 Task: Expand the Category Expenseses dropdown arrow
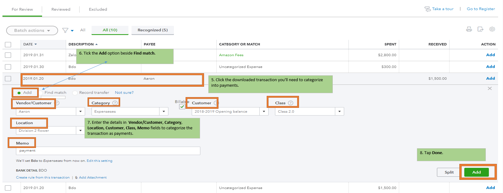pos(164,112)
